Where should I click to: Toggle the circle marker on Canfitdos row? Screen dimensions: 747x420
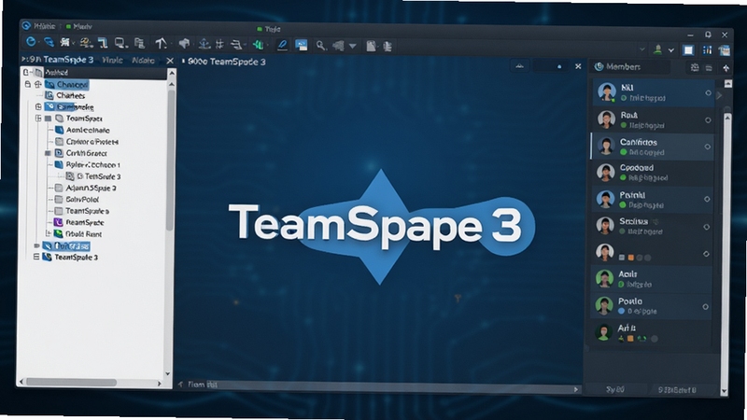click(x=708, y=147)
